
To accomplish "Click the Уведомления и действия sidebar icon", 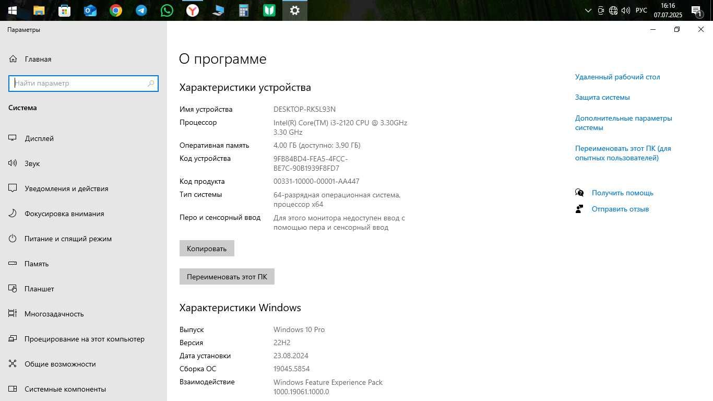I will point(13,188).
